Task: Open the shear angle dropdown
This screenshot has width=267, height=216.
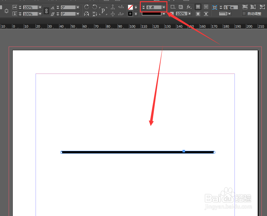Action: pyautogui.click(x=78, y=14)
